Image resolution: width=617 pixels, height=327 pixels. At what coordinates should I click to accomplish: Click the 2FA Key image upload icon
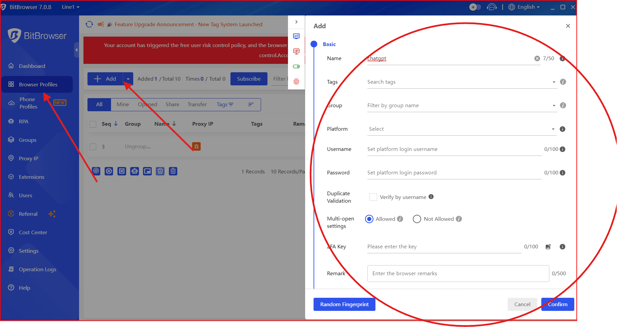coord(548,247)
